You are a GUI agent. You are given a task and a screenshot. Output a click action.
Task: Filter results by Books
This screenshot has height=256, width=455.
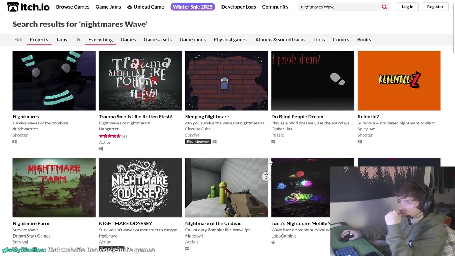tap(364, 39)
